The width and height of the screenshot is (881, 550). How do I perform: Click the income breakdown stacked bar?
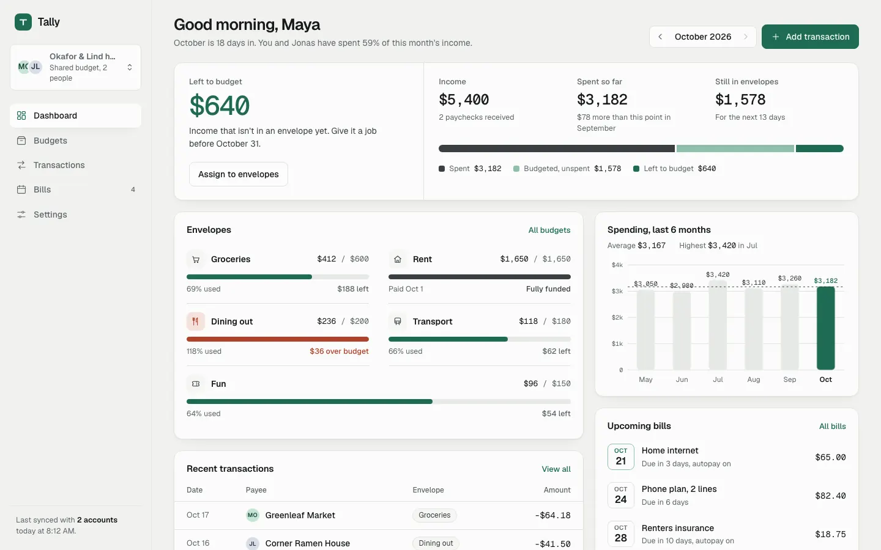[x=641, y=148]
